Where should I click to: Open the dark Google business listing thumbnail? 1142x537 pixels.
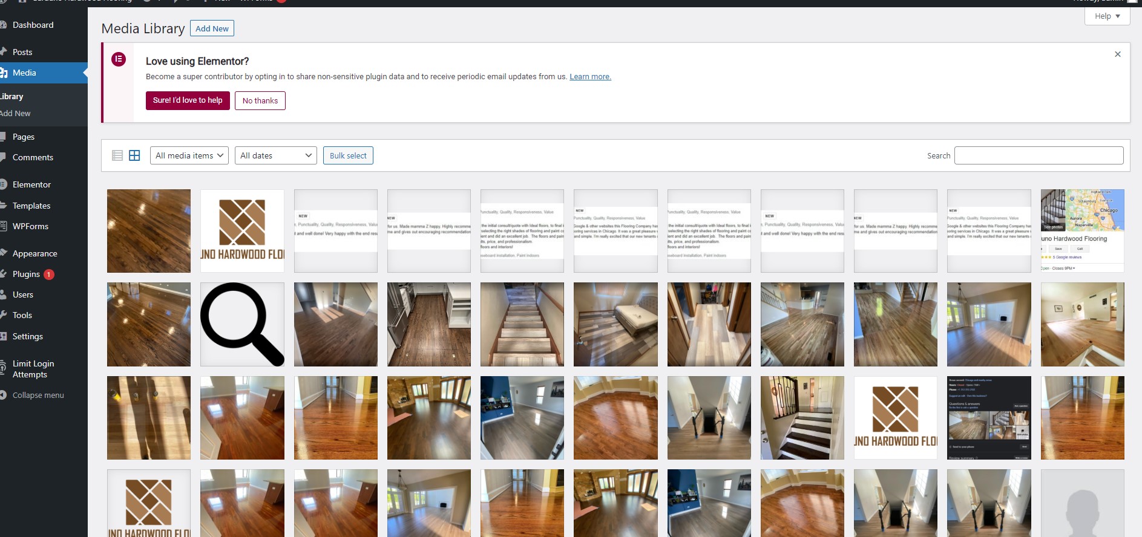[x=989, y=418]
